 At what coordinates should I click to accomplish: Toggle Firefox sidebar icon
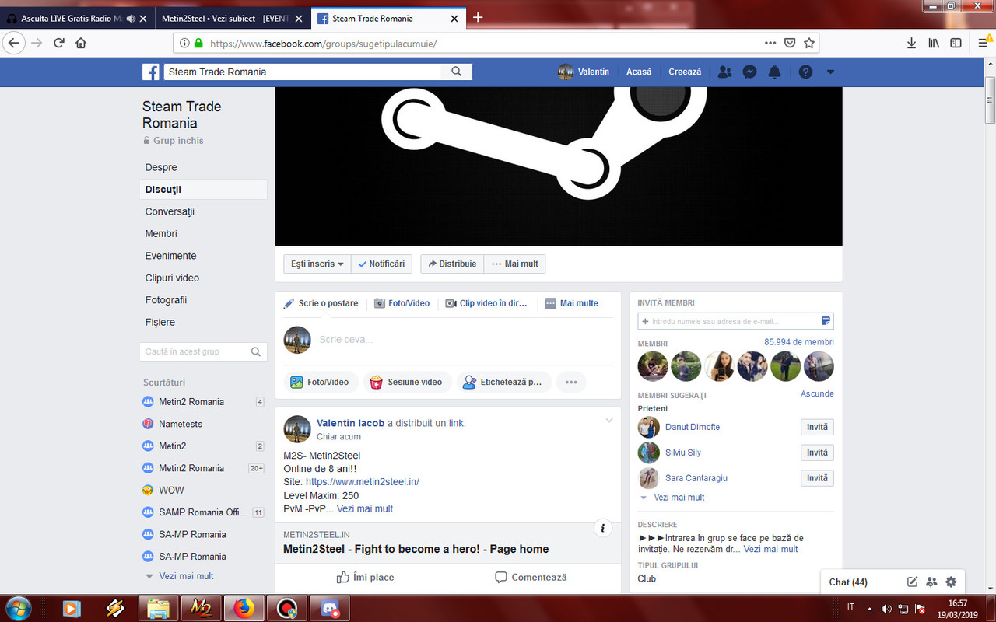956,44
